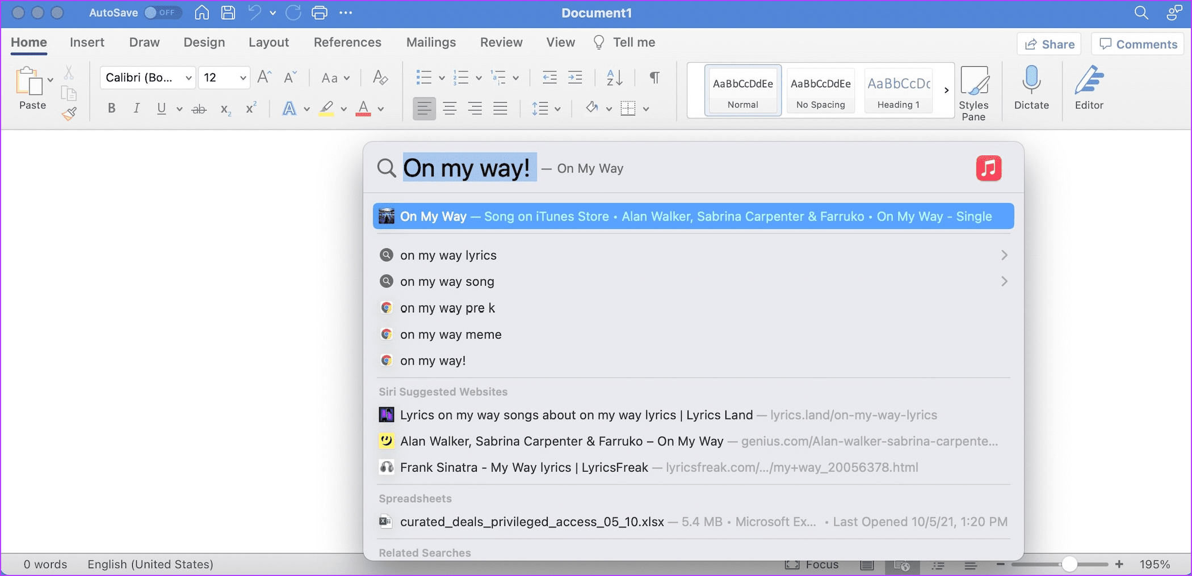
Task: Open the Editor tool
Action: point(1089,88)
